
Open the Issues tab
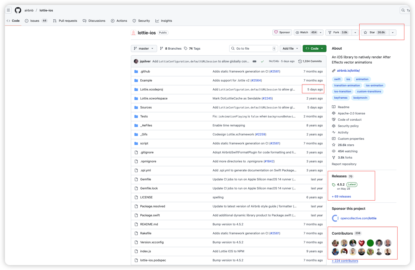36,21
